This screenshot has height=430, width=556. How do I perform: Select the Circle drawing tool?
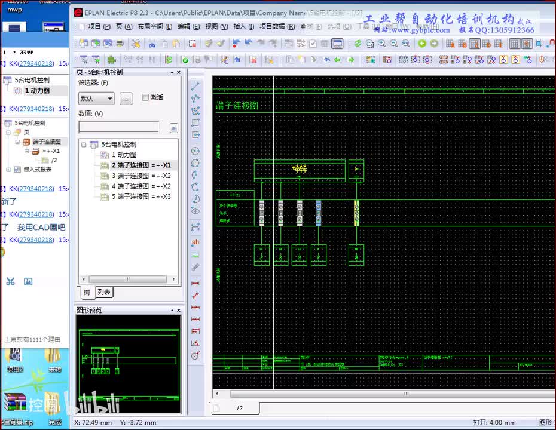(x=195, y=151)
